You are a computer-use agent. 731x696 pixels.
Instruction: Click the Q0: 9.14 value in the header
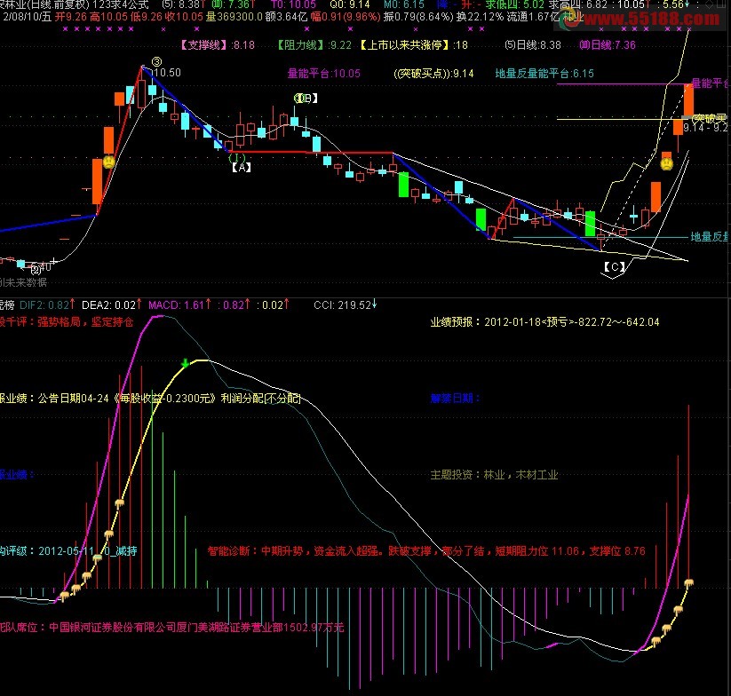pos(350,4)
